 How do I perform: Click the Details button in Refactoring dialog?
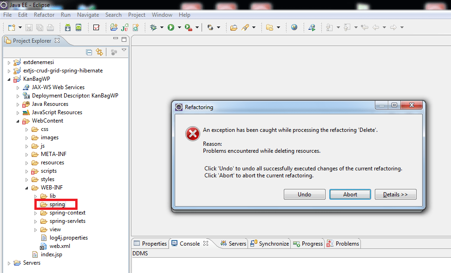pyautogui.click(x=395, y=194)
